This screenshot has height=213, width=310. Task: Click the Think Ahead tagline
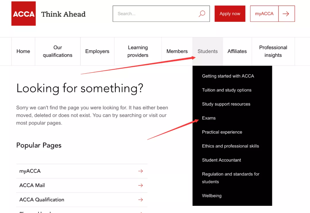click(x=63, y=14)
